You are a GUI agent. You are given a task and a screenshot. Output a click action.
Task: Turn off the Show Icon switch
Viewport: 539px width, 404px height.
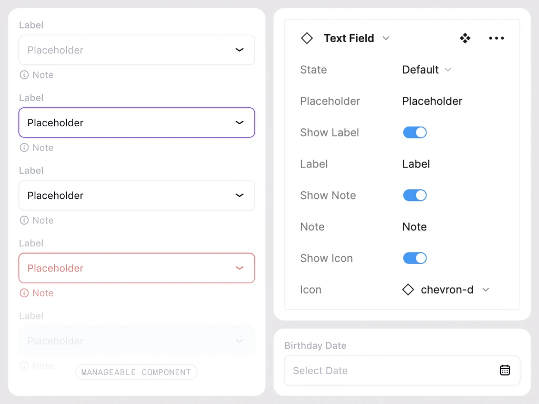coord(415,258)
